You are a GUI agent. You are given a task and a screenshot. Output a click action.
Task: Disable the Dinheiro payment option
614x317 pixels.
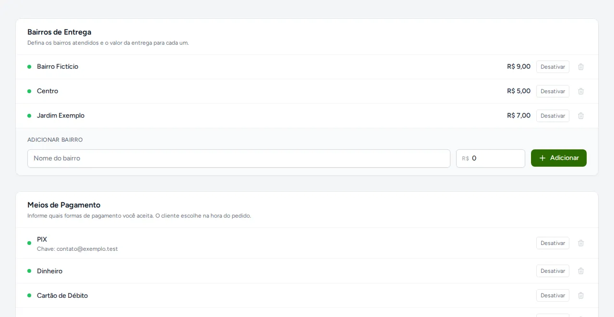[553, 271]
